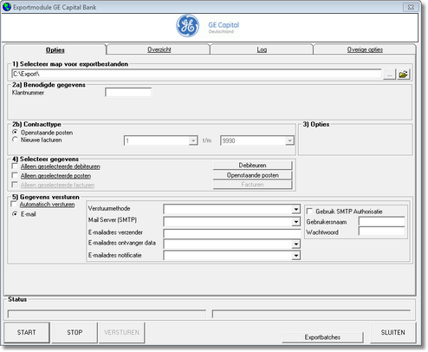Click the GE Capital logo
Viewport: 428px width, 352px height.
[208, 26]
